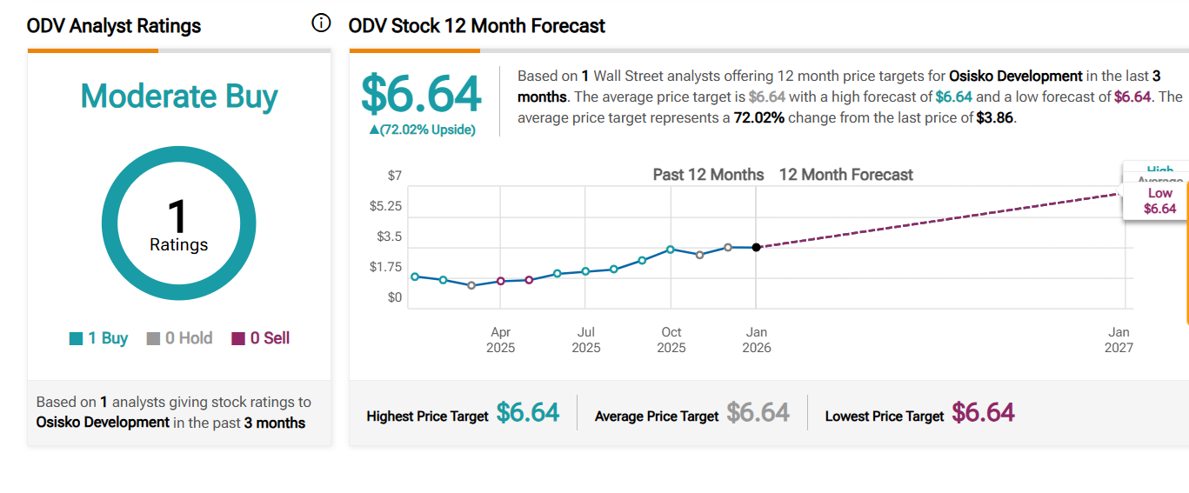Click the Jul 2025 chart data point
This screenshot has width=1189, height=493.
[585, 271]
